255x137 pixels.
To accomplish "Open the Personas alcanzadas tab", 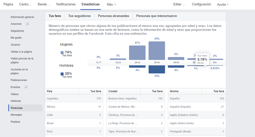I will coord(114,16).
